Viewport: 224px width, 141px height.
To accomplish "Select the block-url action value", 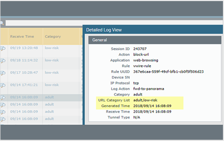I will [141, 54].
